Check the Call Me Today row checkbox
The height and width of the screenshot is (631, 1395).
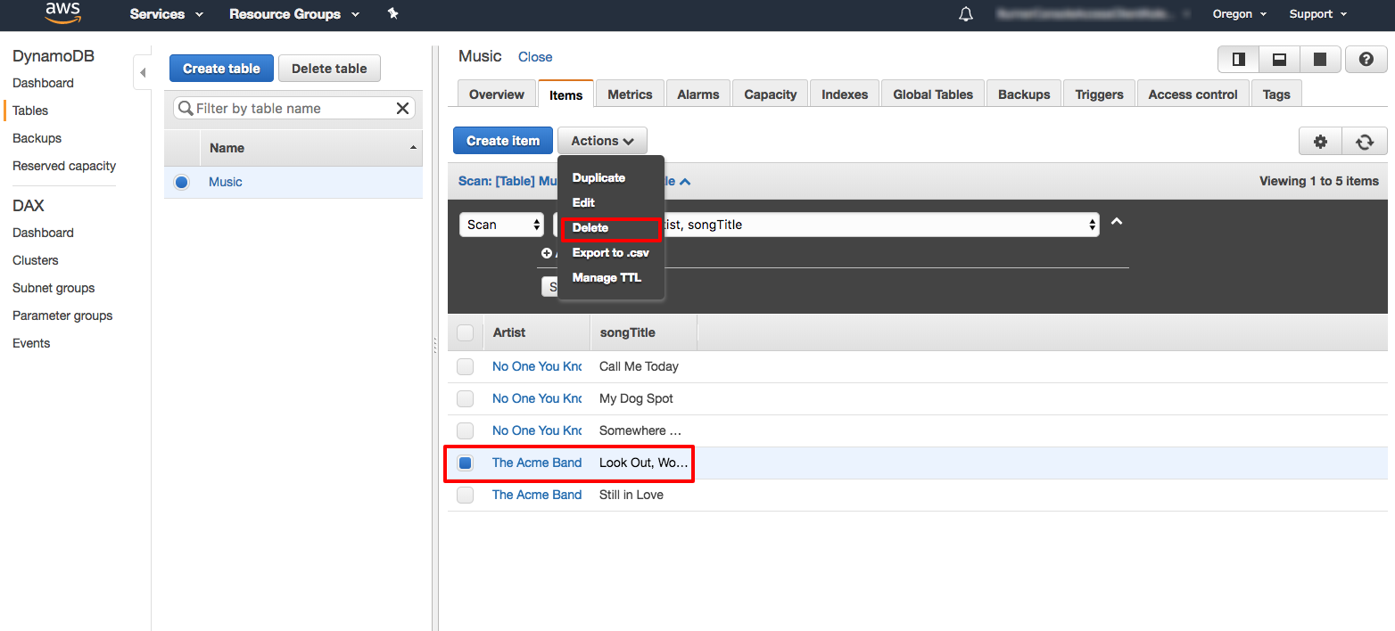(466, 366)
